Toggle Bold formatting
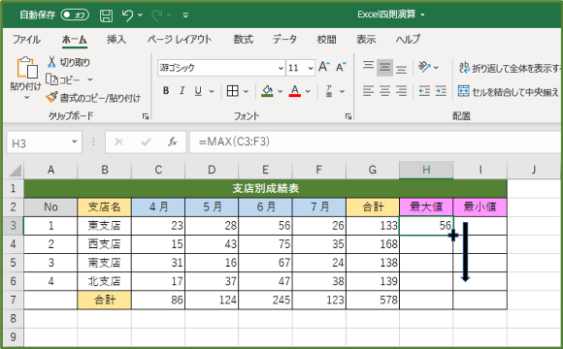563x349 pixels. 166,91
